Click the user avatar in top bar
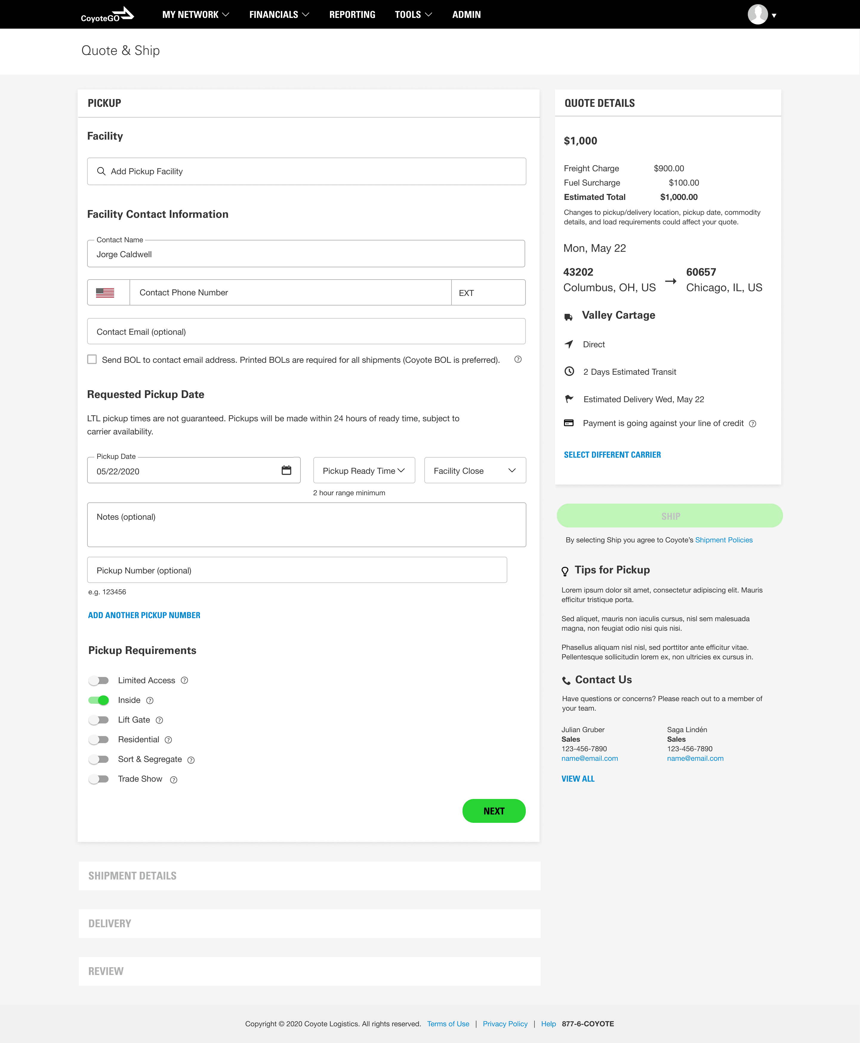The image size is (860, 1043). pyautogui.click(x=757, y=14)
